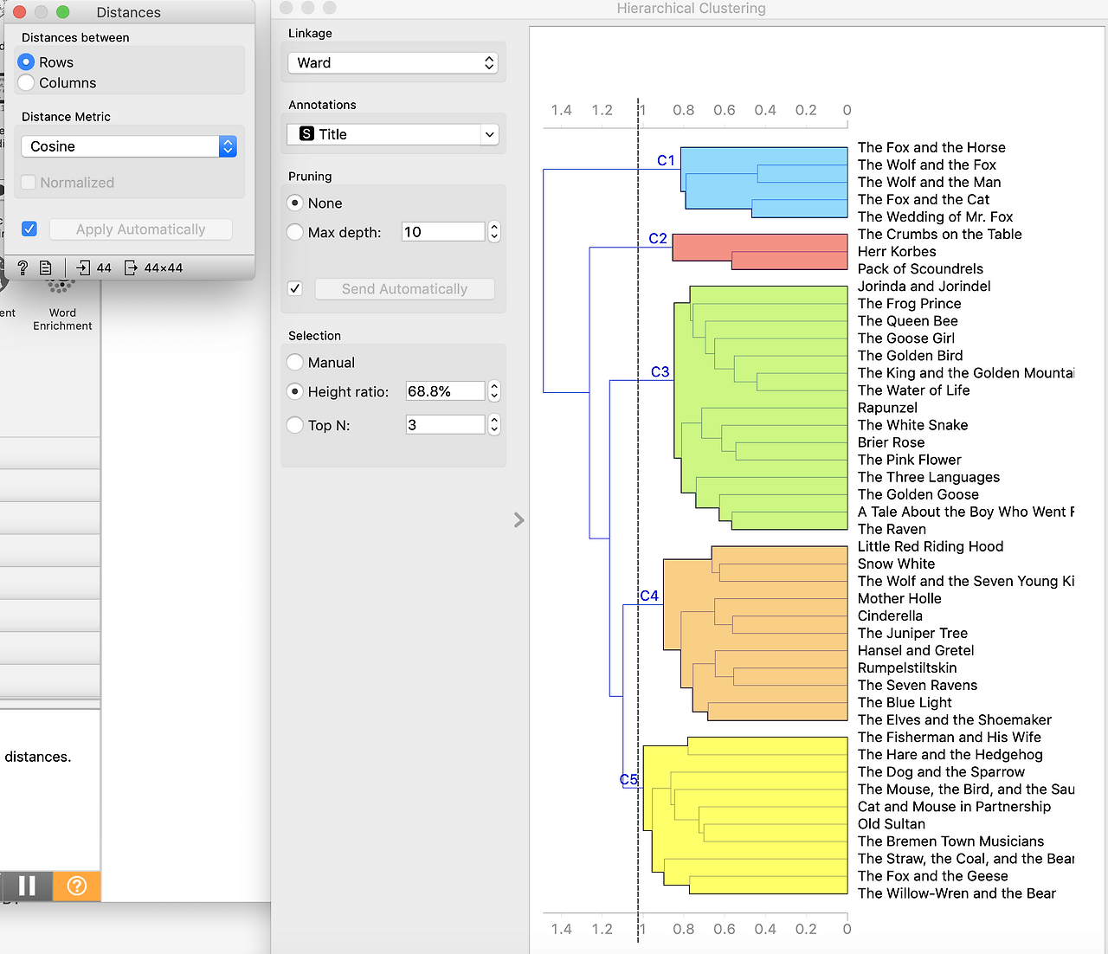Select the blue C1 cluster region

pos(764,182)
